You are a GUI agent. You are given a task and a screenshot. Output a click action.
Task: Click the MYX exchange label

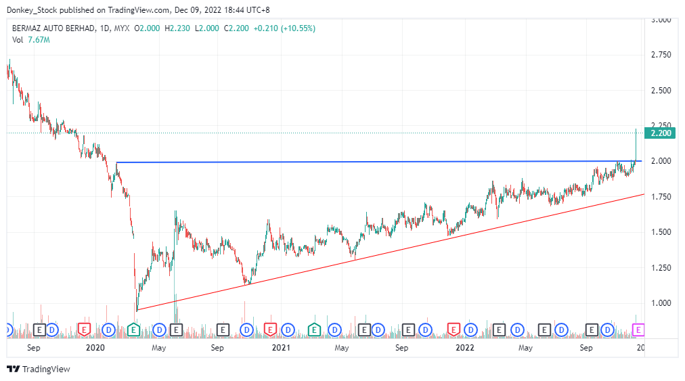coord(122,28)
